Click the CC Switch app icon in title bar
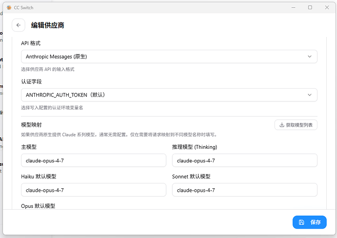The width and height of the screenshot is (337, 238). [9, 7]
